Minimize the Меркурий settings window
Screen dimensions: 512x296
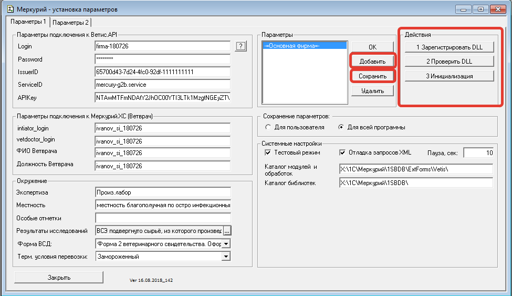pyautogui.click(x=463, y=9)
